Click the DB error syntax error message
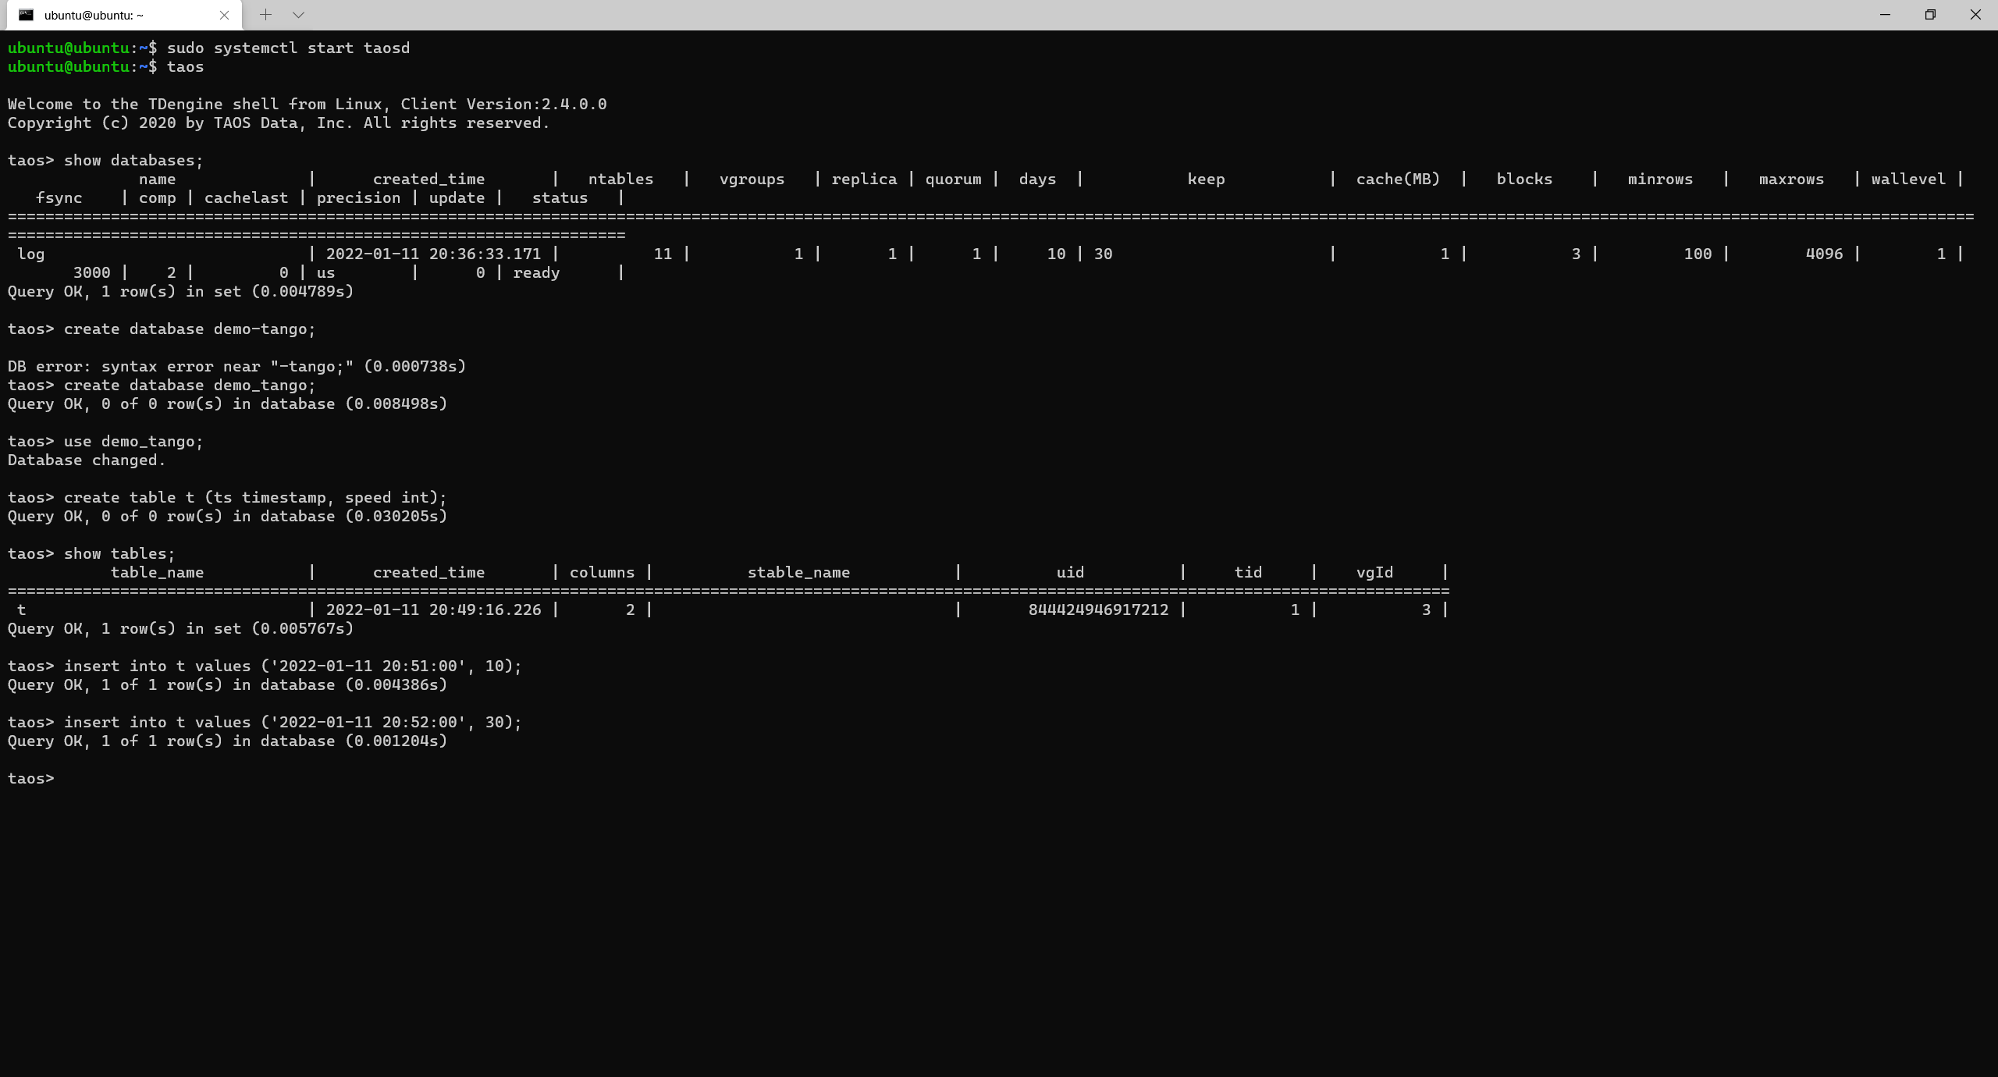The image size is (1998, 1077). tap(236, 366)
